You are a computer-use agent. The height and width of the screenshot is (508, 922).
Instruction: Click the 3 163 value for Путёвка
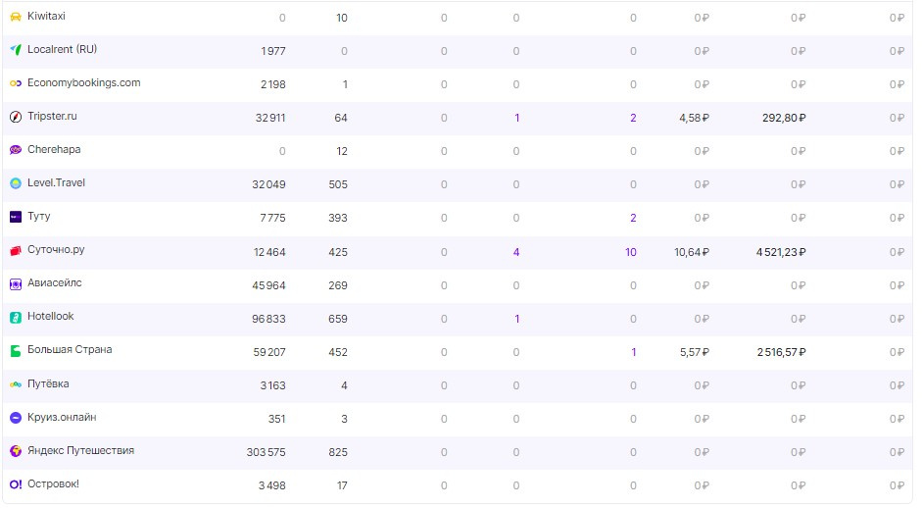pyautogui.click(x=272, y=385)
